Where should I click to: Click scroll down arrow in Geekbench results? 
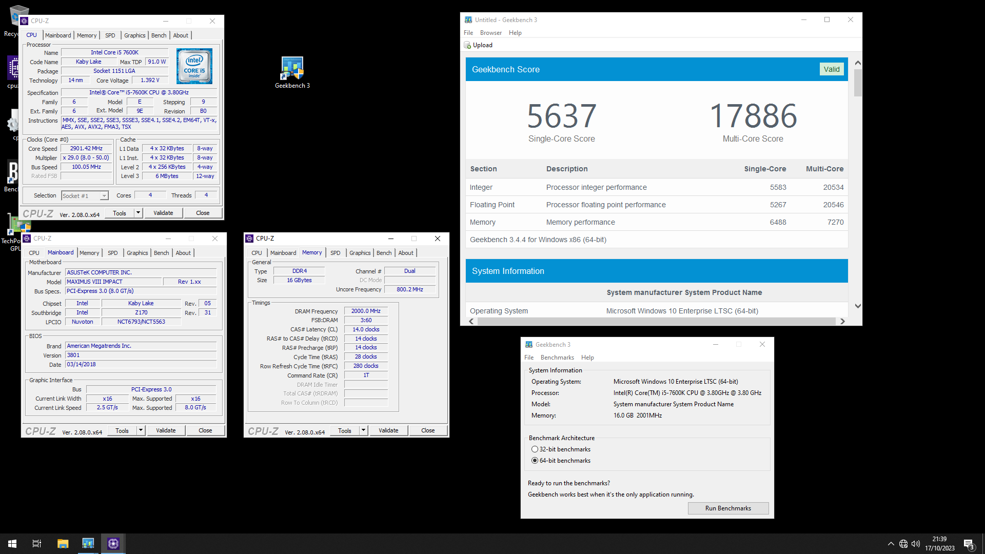point(858,306)
